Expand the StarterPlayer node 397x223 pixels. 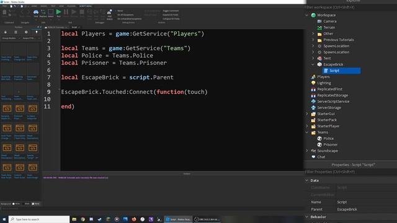307,126
